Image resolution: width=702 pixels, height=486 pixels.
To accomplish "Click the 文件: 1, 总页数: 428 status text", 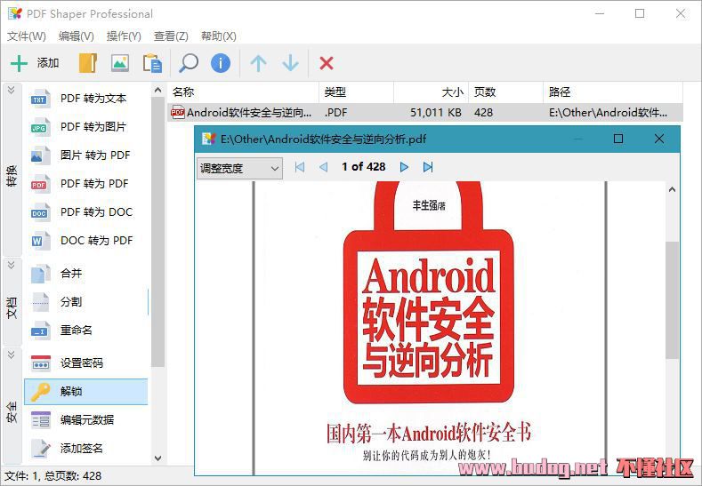I will click(x=52, y=475).
